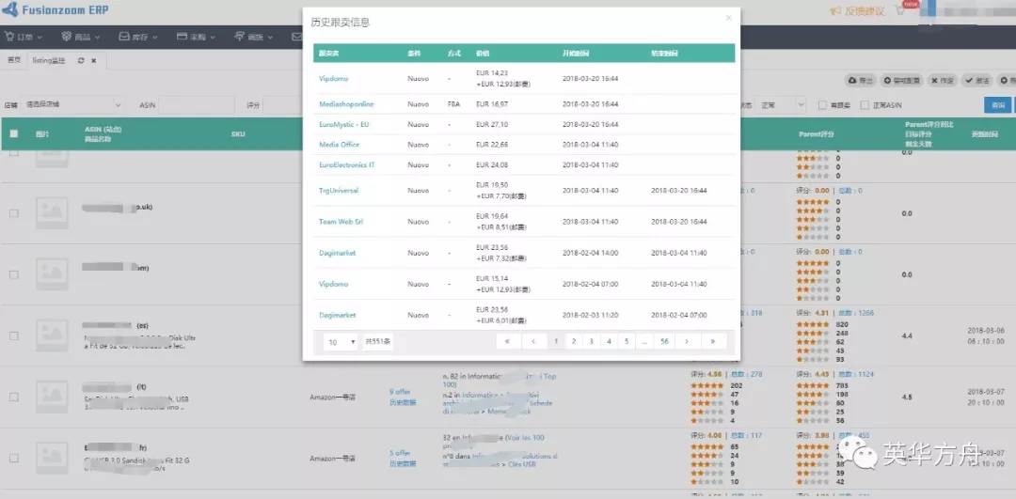
Task: Open the 总数: 1266 parent review total link
Action: pos(856,313)
